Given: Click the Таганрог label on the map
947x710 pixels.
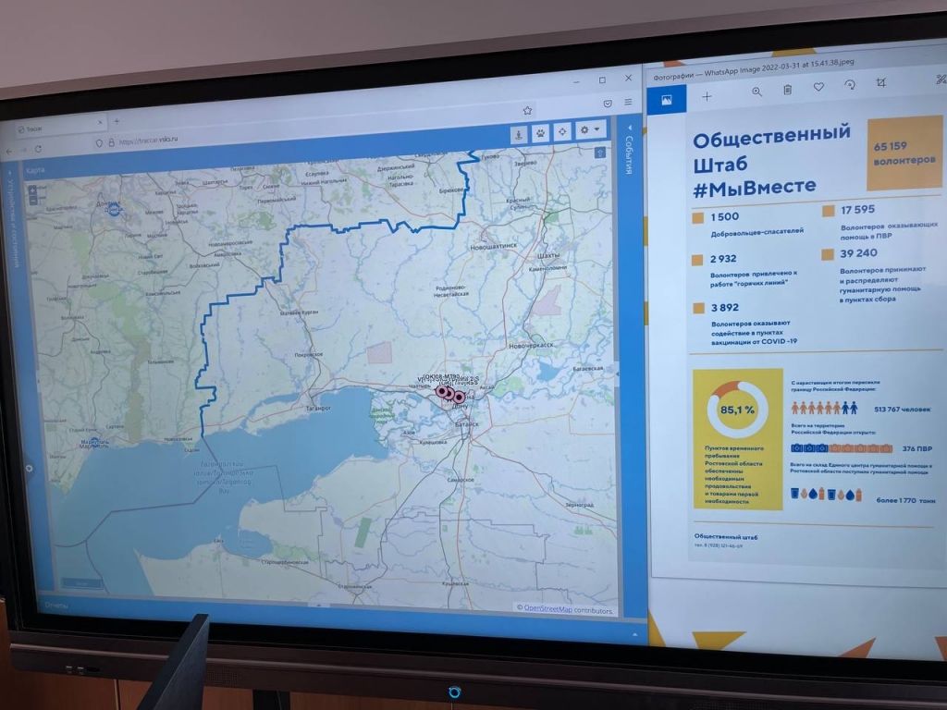Looking at the screenshot, I should point(318,408).
